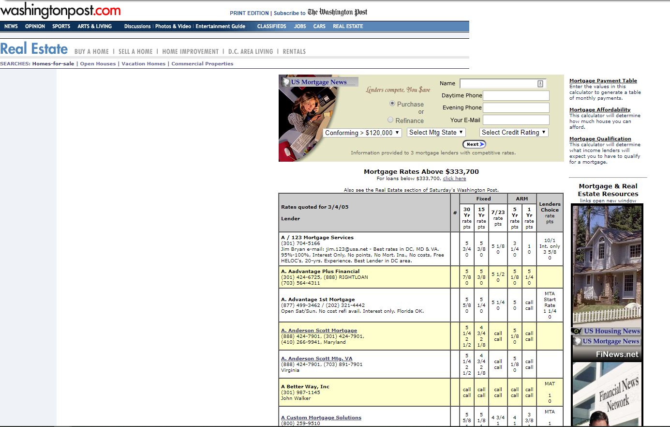Focus the Your E-Mail field
The height and width of the screenshot is (427, 670).
pos(516,120)
